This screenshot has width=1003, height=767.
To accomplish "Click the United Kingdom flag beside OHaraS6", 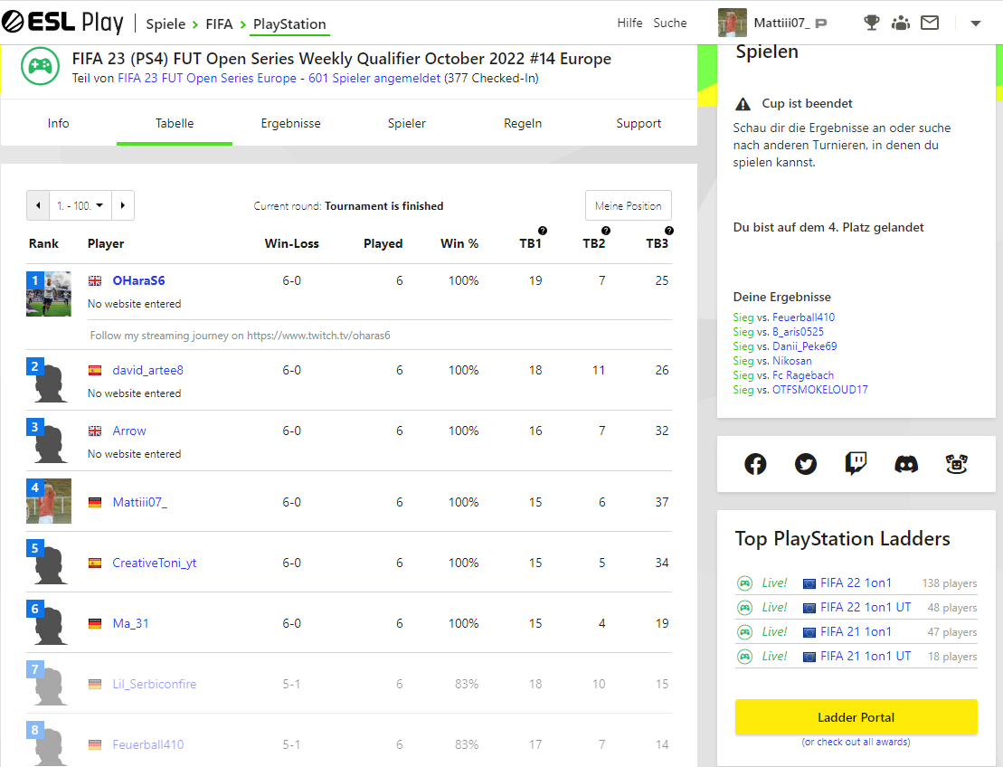I will coord(95,280).
